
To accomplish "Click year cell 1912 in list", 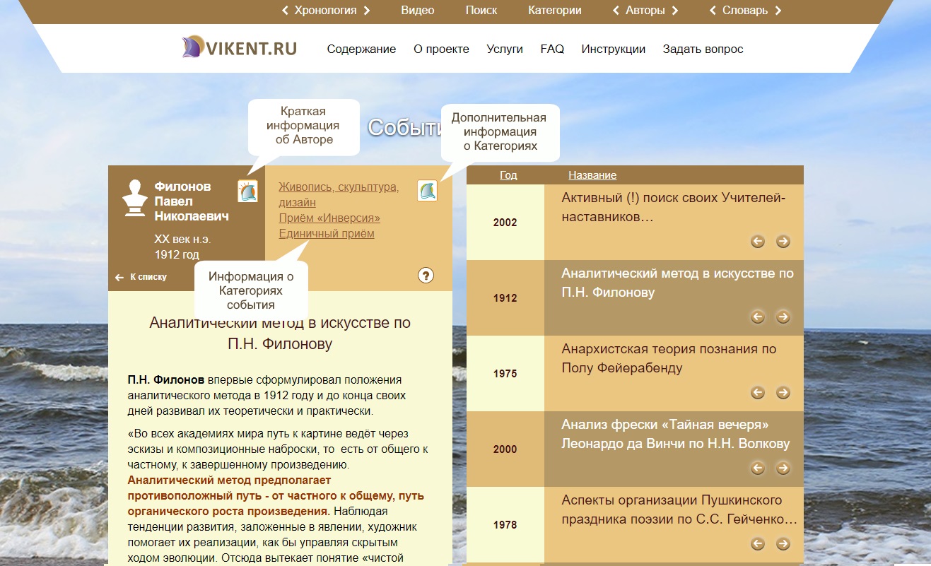I will point(505,298).
